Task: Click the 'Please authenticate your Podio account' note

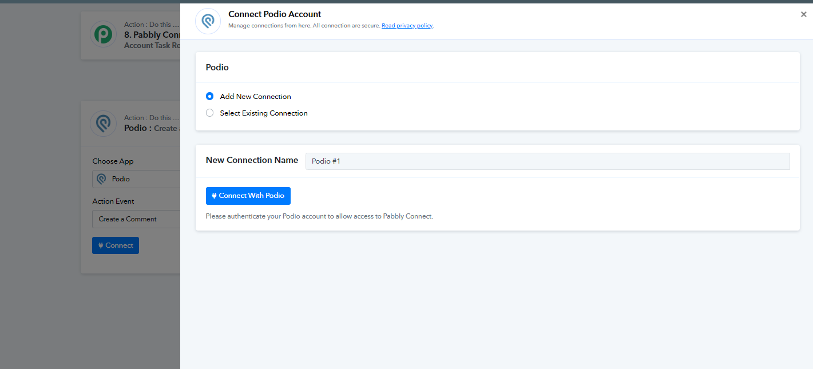Action: pyautogui.click(x=319, y=217)
